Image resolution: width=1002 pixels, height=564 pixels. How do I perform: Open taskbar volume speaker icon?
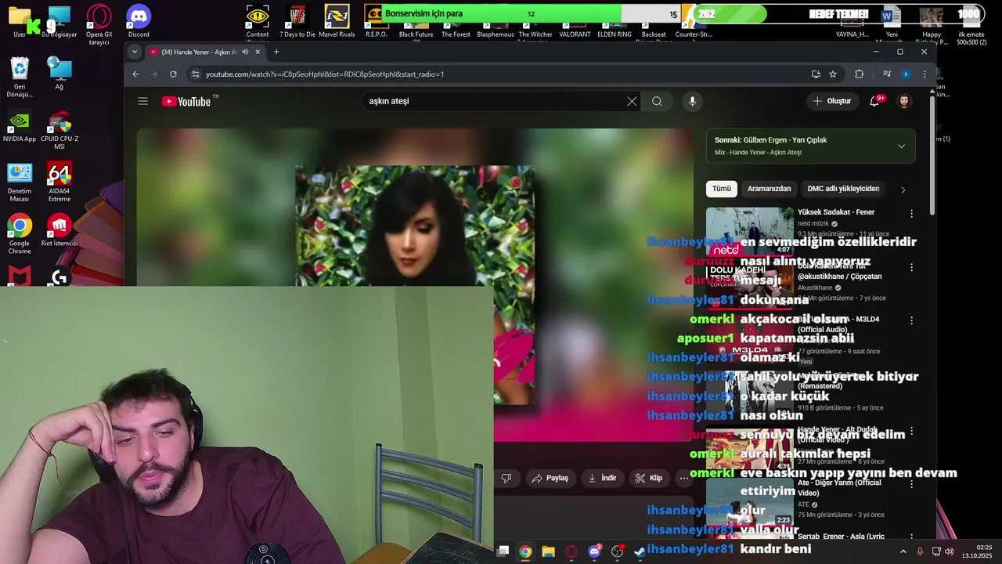pos(950,551)
